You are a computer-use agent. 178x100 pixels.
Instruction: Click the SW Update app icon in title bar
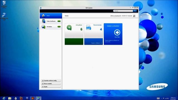click(41, 8)
